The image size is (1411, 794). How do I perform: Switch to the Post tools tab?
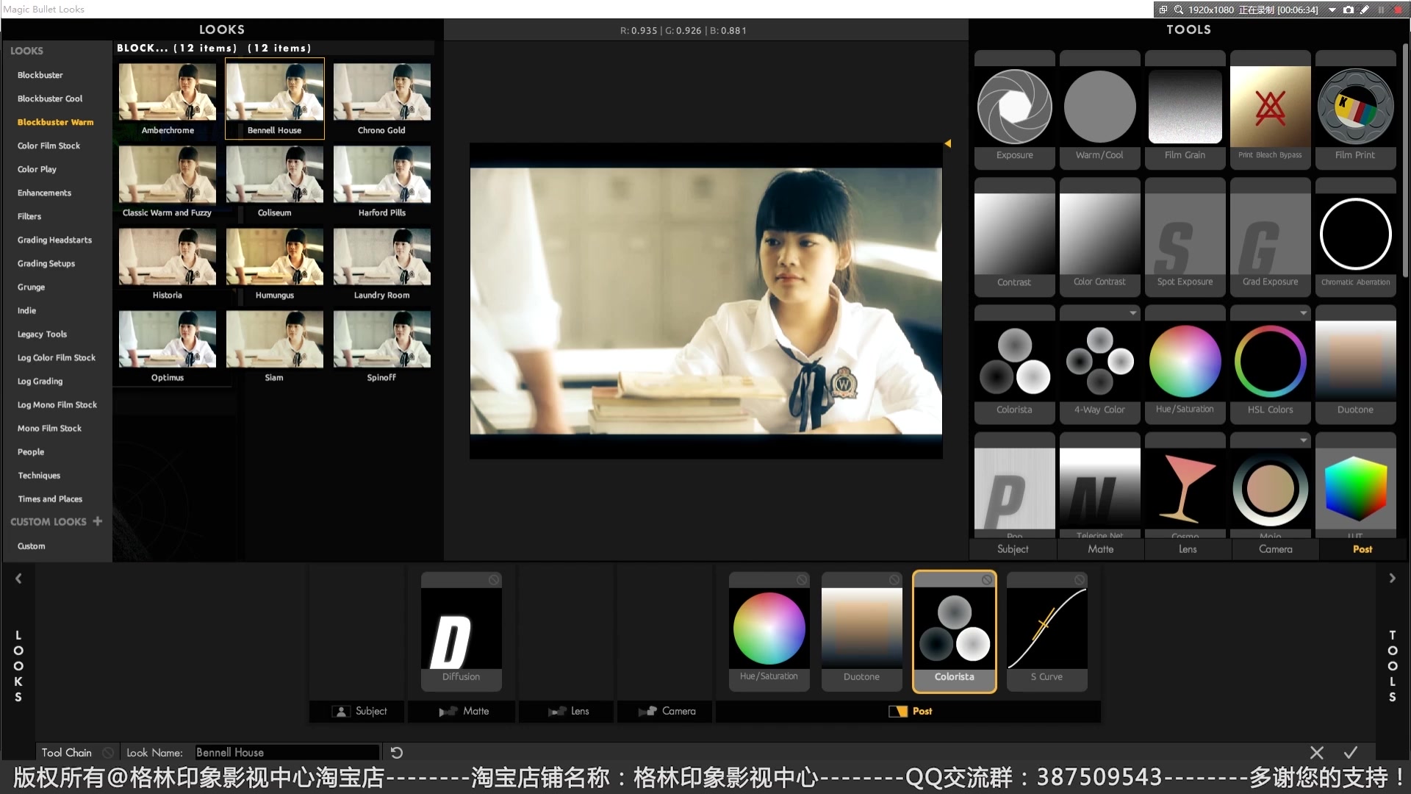click(x=1362, y=549)
